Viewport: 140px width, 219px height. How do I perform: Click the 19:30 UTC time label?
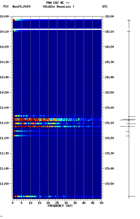(110, 153)
